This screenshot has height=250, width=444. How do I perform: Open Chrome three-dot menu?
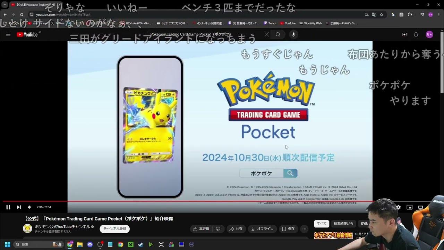(439, 15)
